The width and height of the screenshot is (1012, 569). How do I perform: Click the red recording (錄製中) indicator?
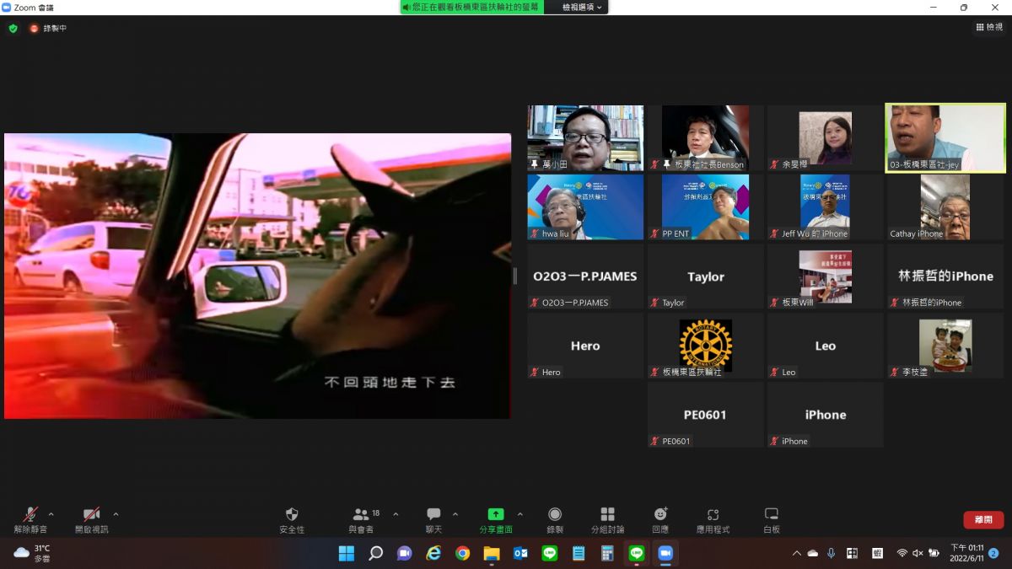[x=48, y=28]
